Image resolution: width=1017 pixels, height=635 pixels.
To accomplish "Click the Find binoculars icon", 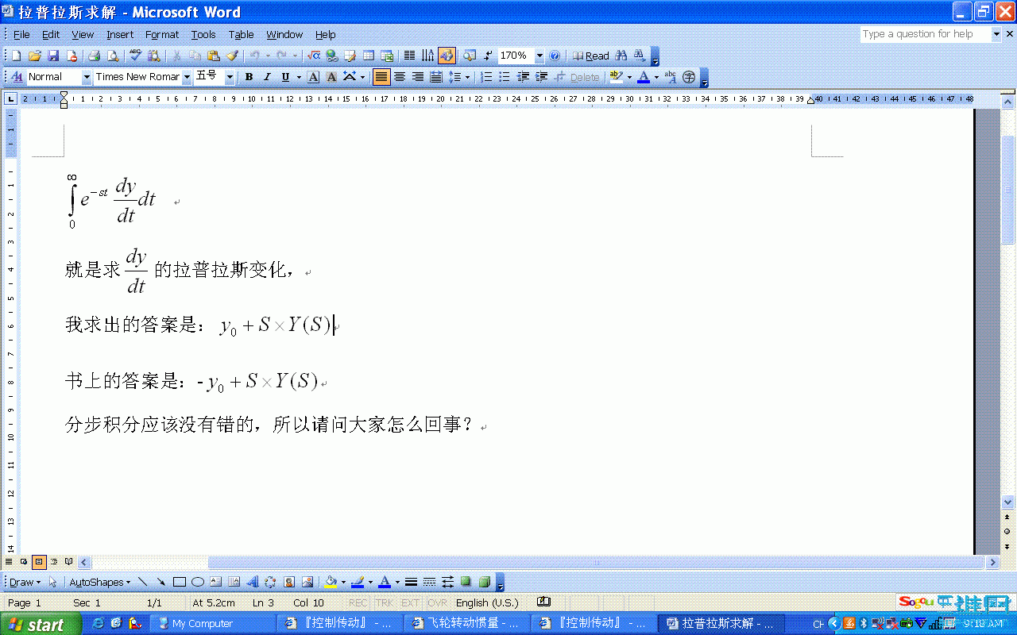I will [x=621, y=56].
